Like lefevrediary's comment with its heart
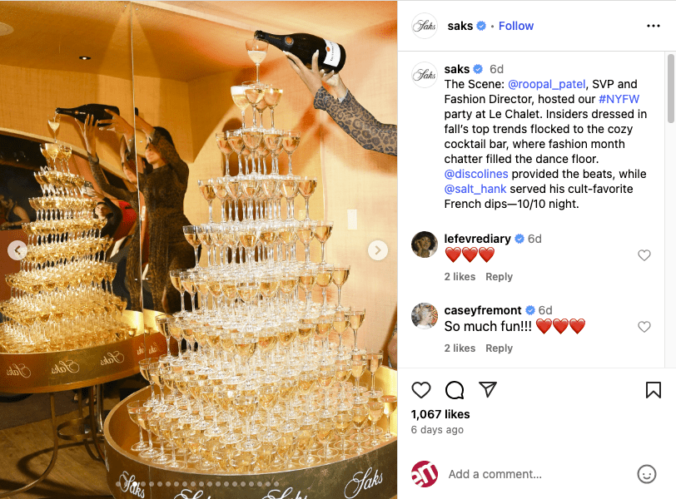This screenshot has width=676, height=499. click(644, 255)
